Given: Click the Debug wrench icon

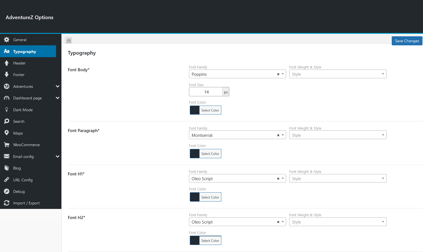Looking at the screenshot, I should tap(7, 191).
